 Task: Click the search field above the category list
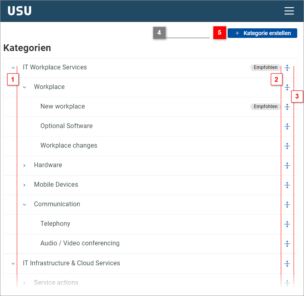coord(187,33)
